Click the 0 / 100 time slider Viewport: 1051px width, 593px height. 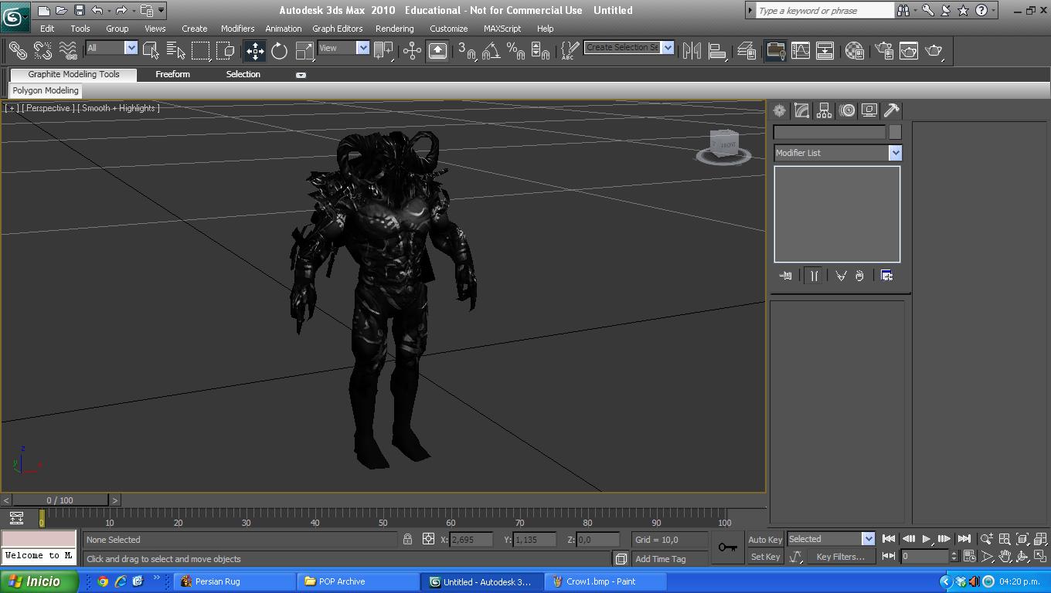(60, 500)
